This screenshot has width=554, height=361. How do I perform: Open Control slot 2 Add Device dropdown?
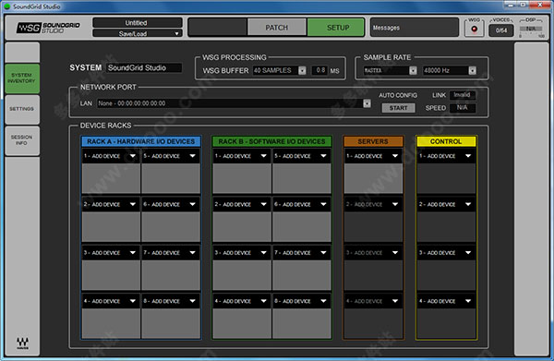tap(446, 204)
